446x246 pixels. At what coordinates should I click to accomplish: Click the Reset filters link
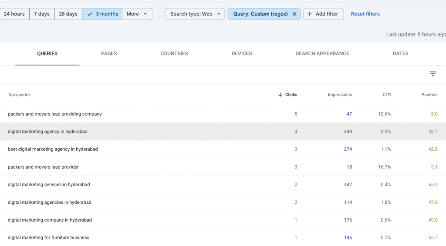tap(365, 14)
